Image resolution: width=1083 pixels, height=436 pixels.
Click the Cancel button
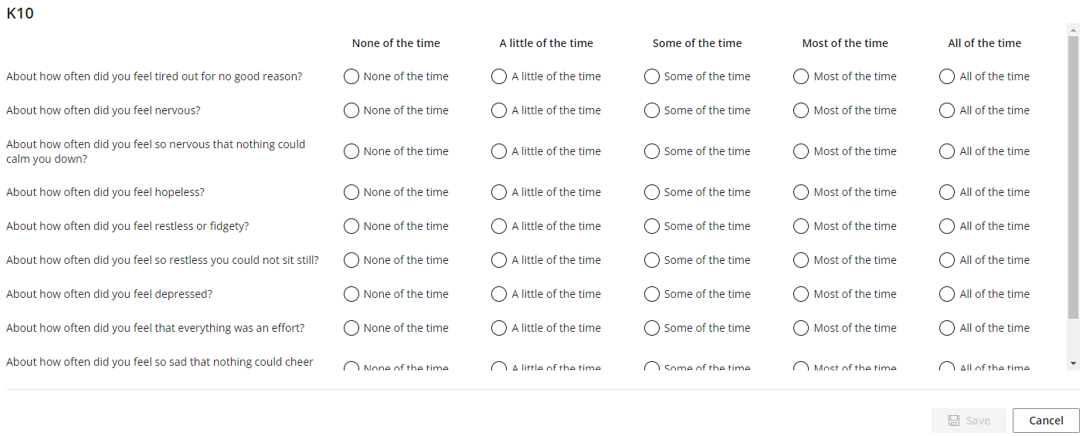pos(1046,421)
